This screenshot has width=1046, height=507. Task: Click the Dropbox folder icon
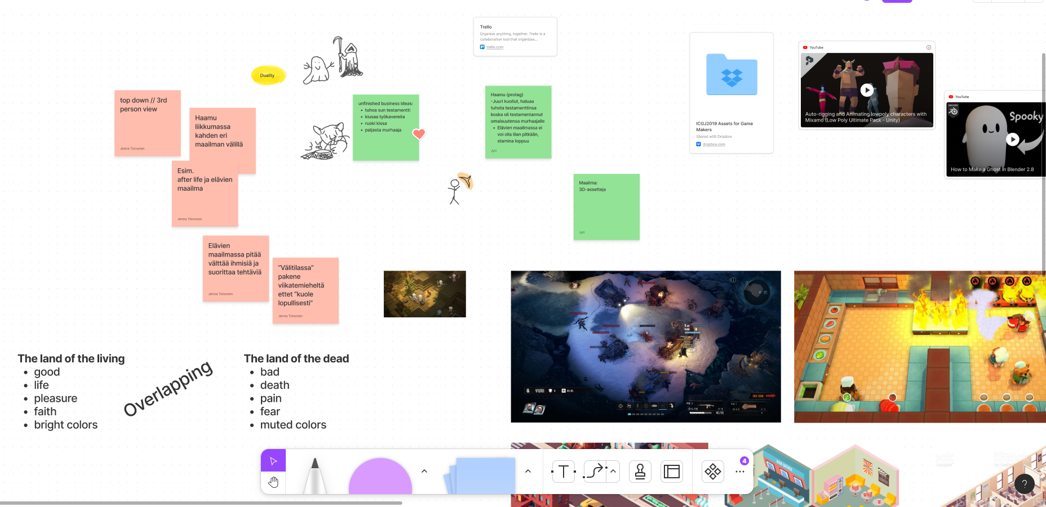[732, 74]
